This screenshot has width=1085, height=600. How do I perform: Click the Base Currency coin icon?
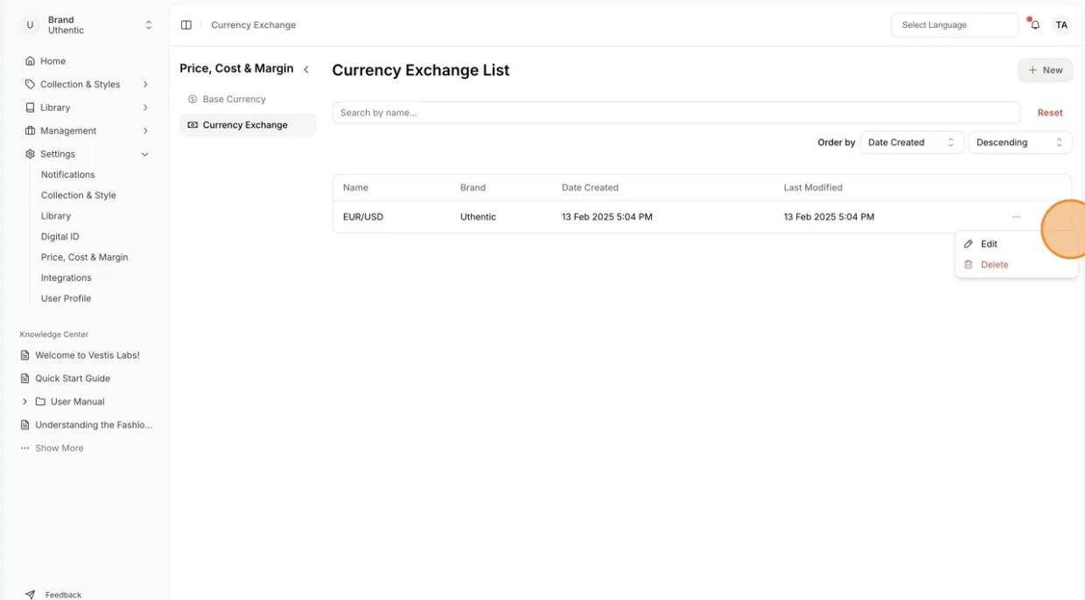pyautogui.click(x=192, y=100)
